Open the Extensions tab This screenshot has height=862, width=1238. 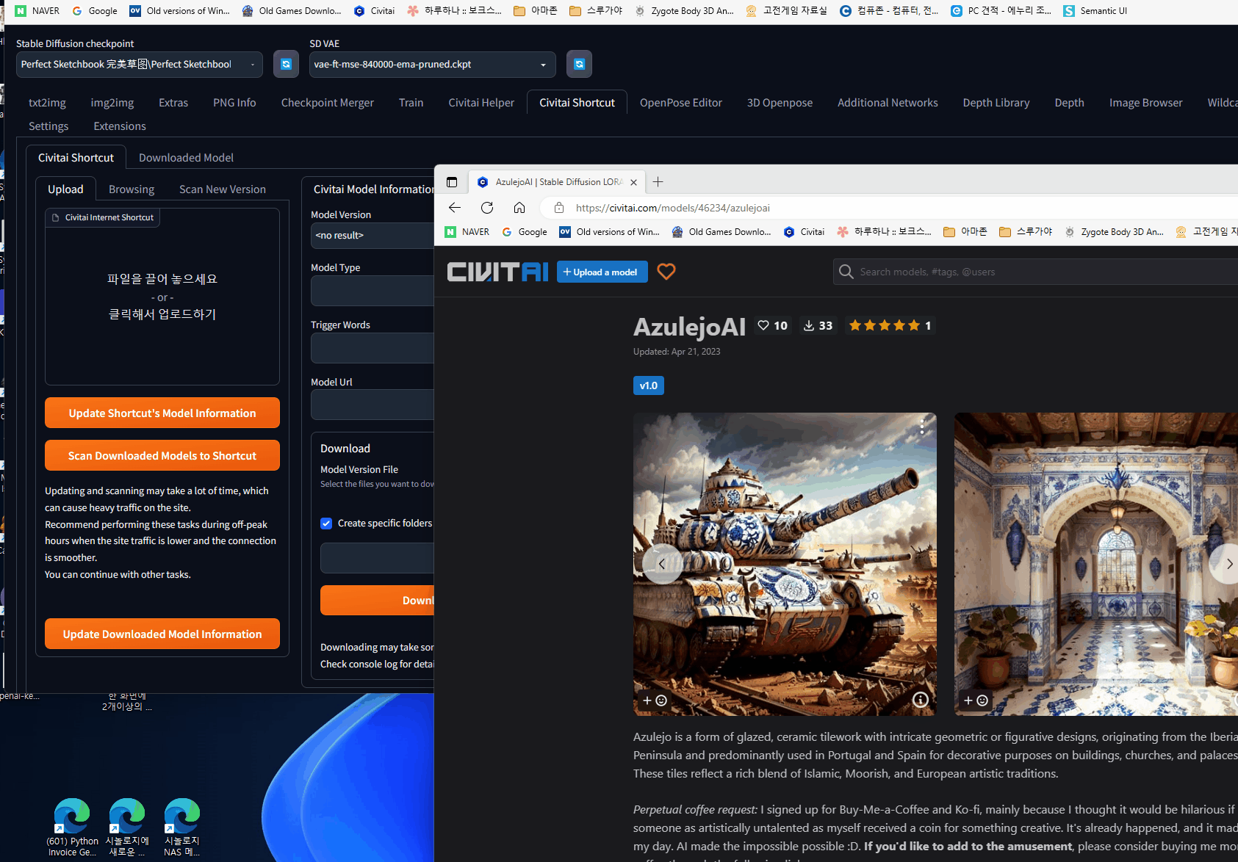[120, 126]
